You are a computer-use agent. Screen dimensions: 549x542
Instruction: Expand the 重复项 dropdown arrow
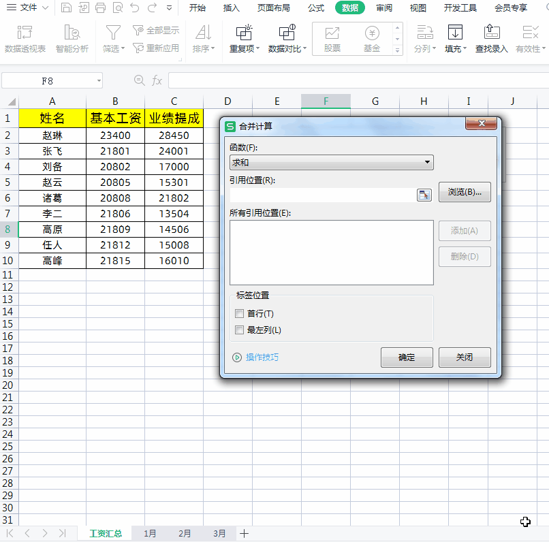(257, 48)
